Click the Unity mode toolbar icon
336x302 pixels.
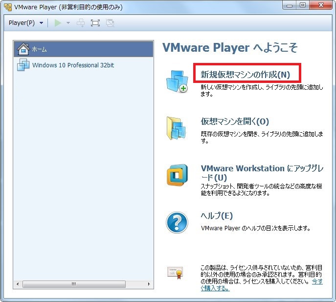[110, 23]
